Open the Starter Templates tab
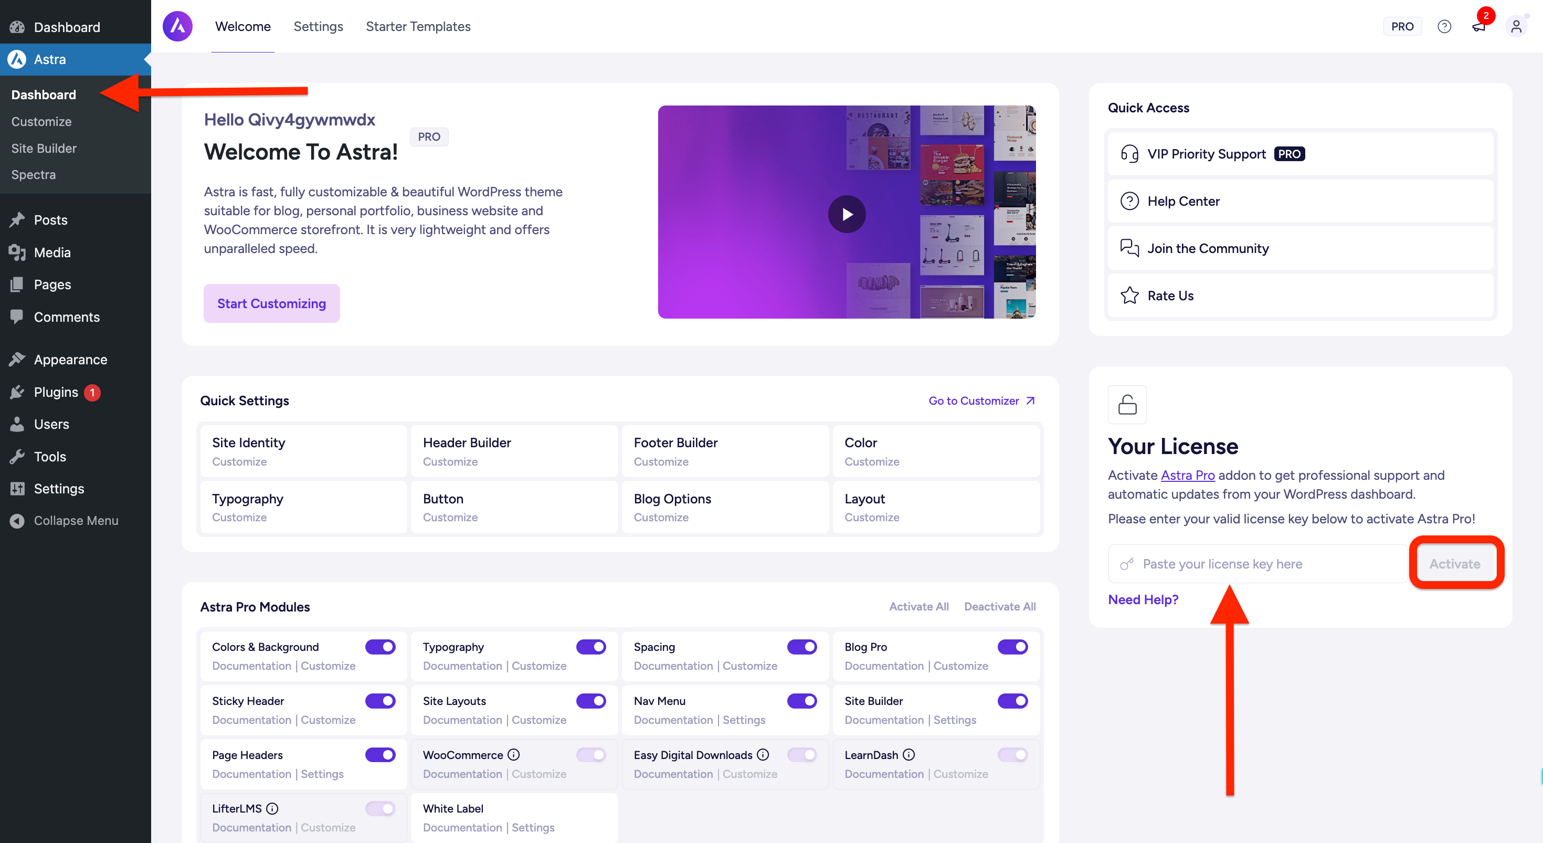 418,26
